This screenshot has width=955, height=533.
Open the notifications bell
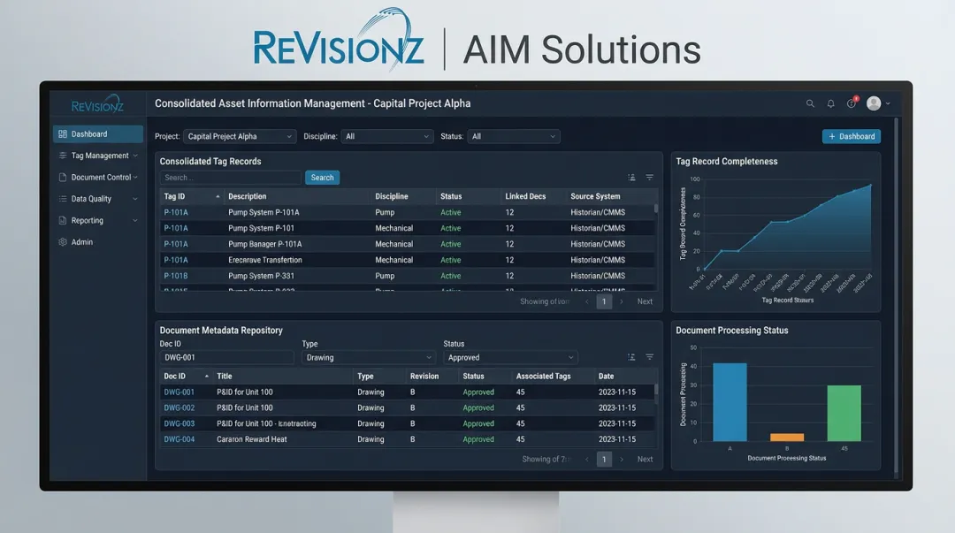click(x=830, y=103)
